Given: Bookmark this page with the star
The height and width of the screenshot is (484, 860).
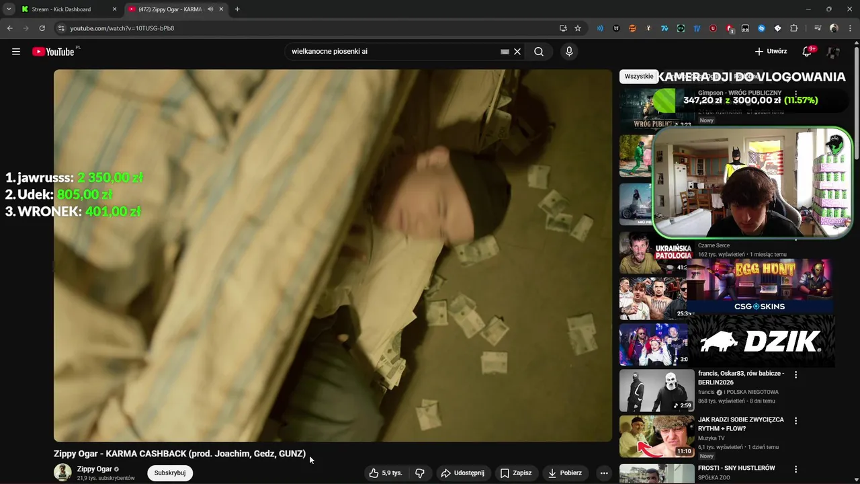Looking at the screenshot, I should tap(578, 28).
